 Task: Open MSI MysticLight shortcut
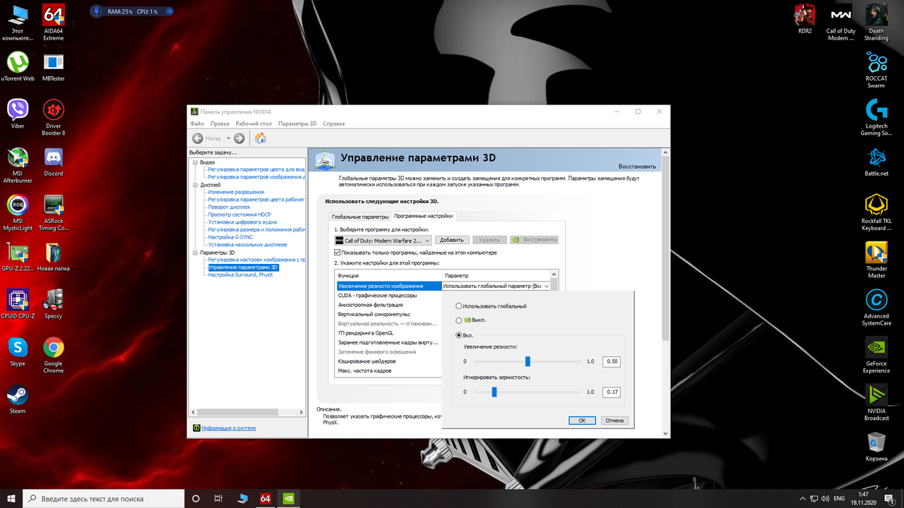click(18, 212)
